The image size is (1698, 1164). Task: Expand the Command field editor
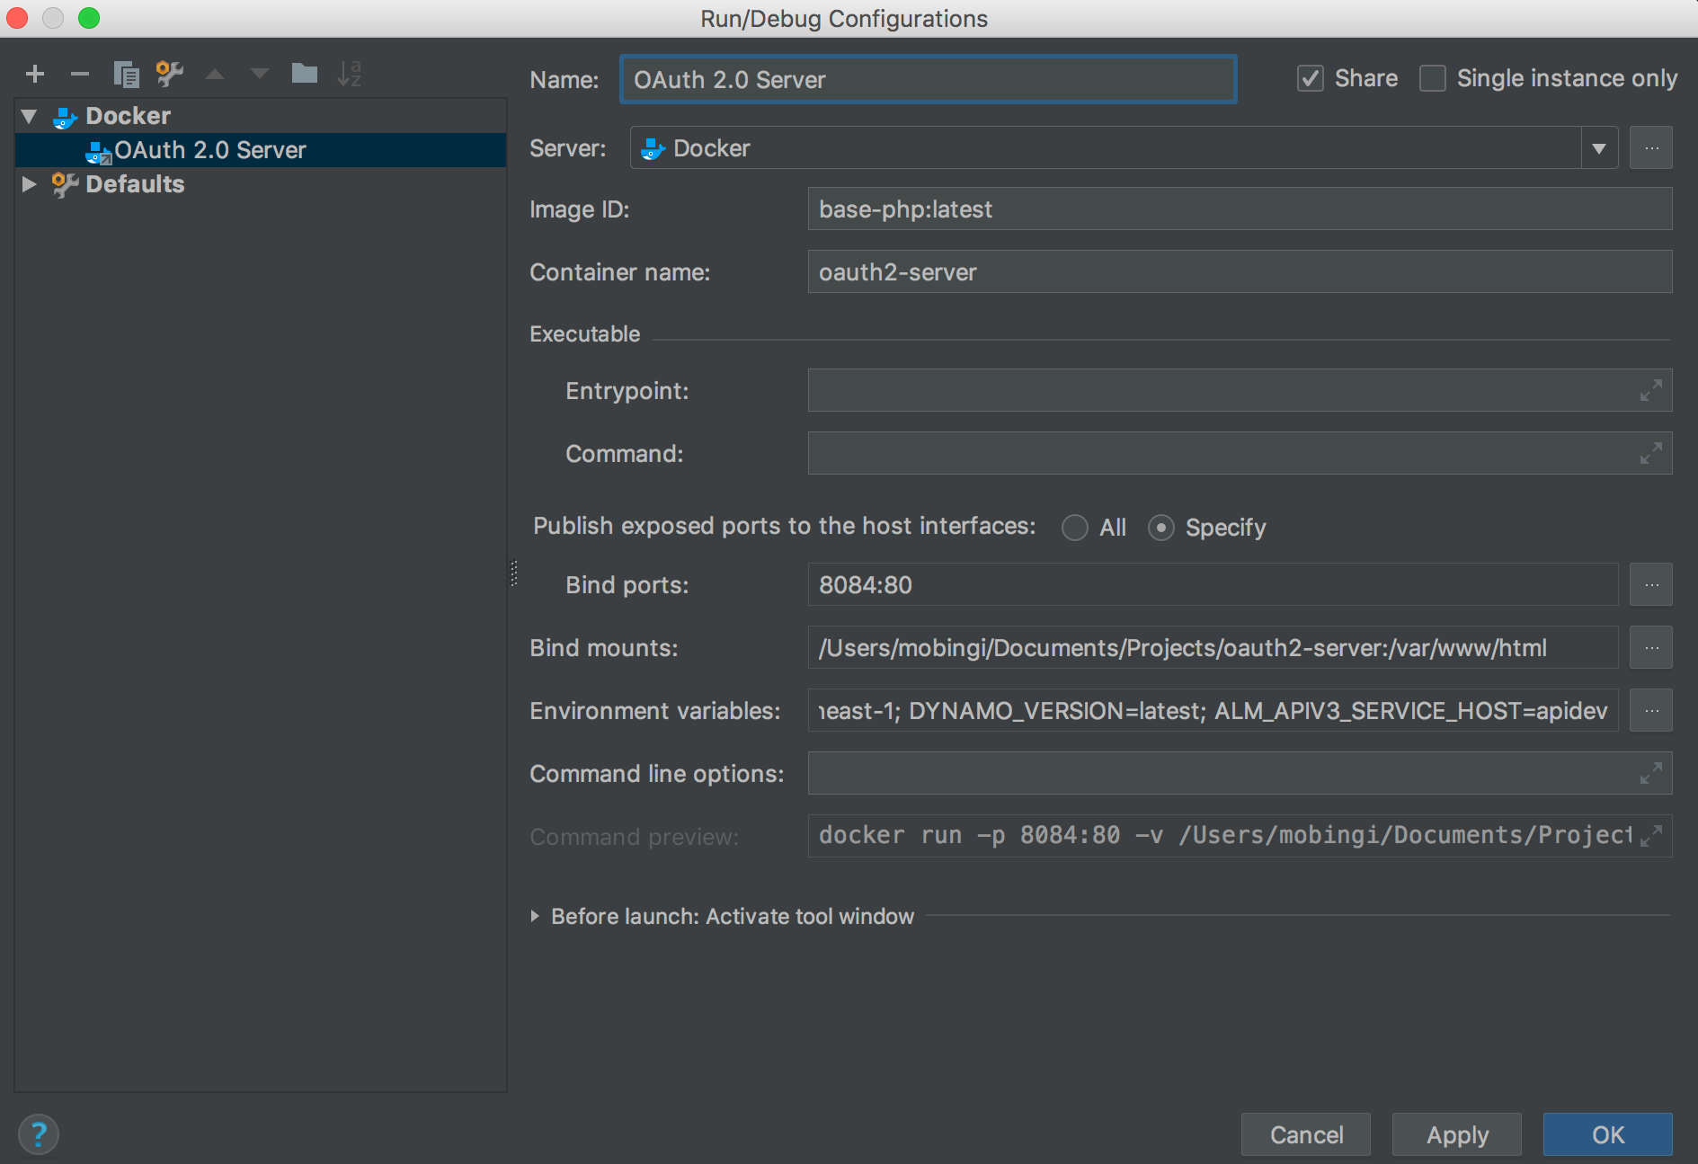(1650, 454)
